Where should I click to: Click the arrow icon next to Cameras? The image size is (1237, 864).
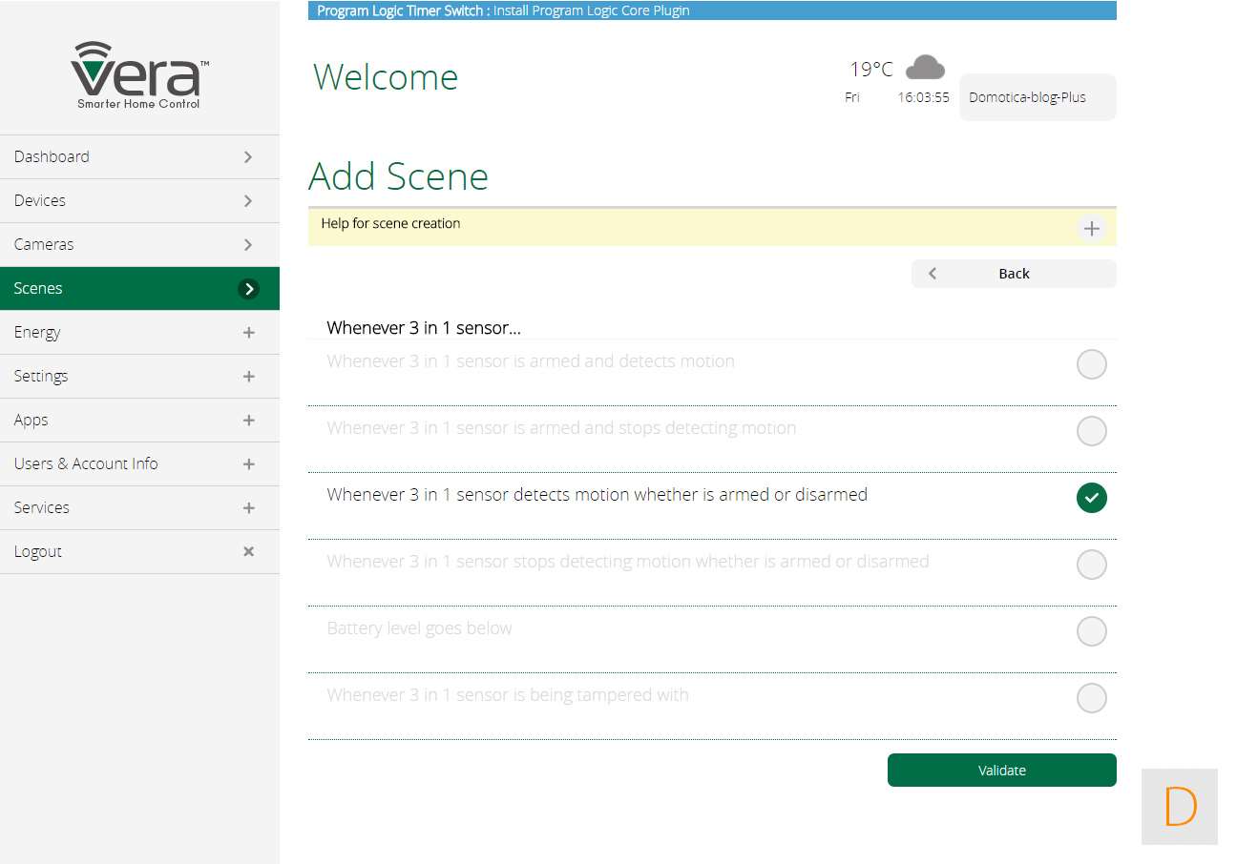click(x=248, y=245)
